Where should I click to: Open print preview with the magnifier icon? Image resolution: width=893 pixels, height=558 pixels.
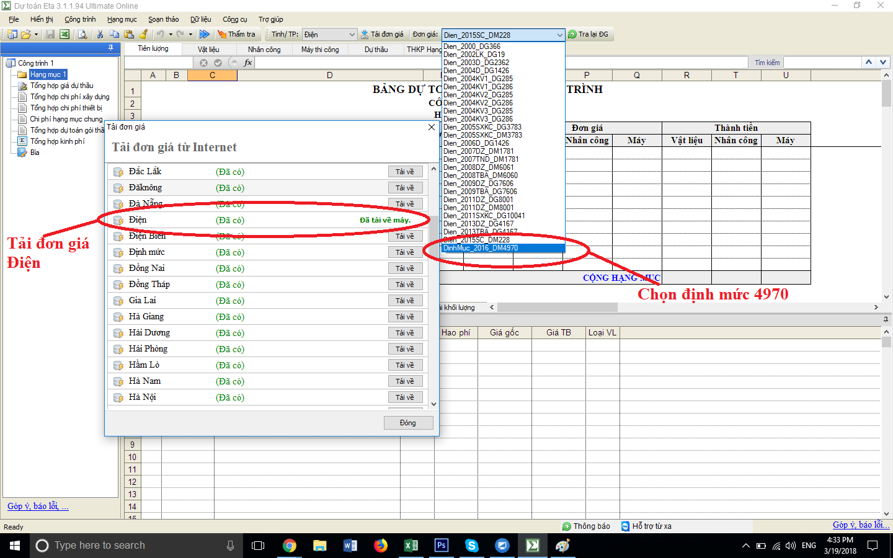(x=82, y=35)
